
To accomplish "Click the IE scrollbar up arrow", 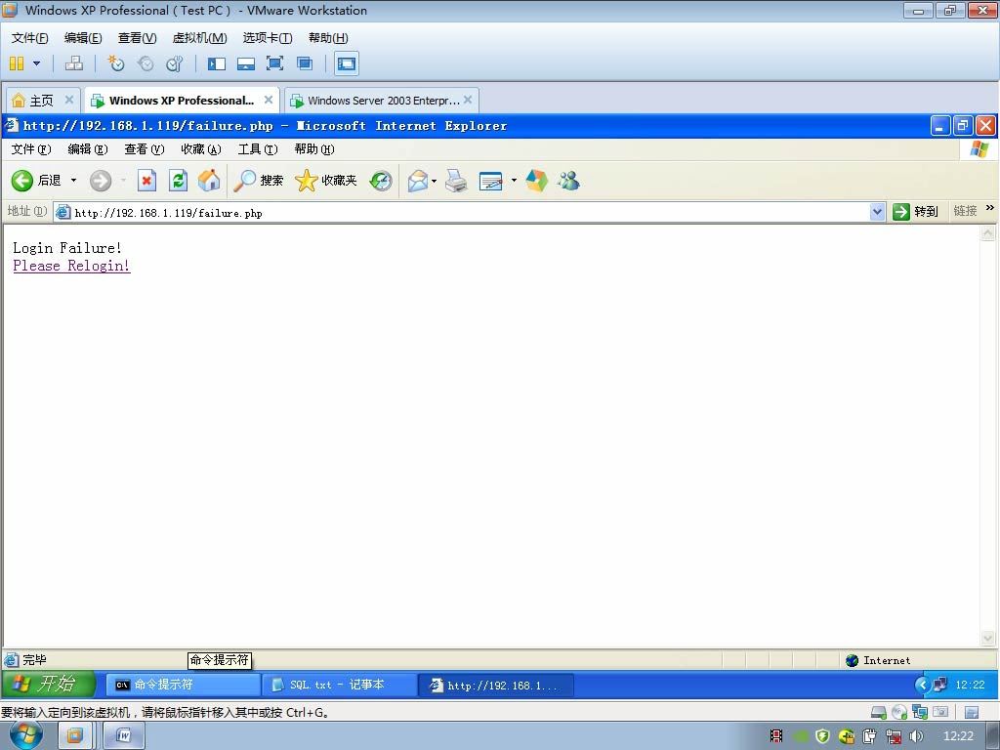I will pyautogui.click(x=987, y=232).
